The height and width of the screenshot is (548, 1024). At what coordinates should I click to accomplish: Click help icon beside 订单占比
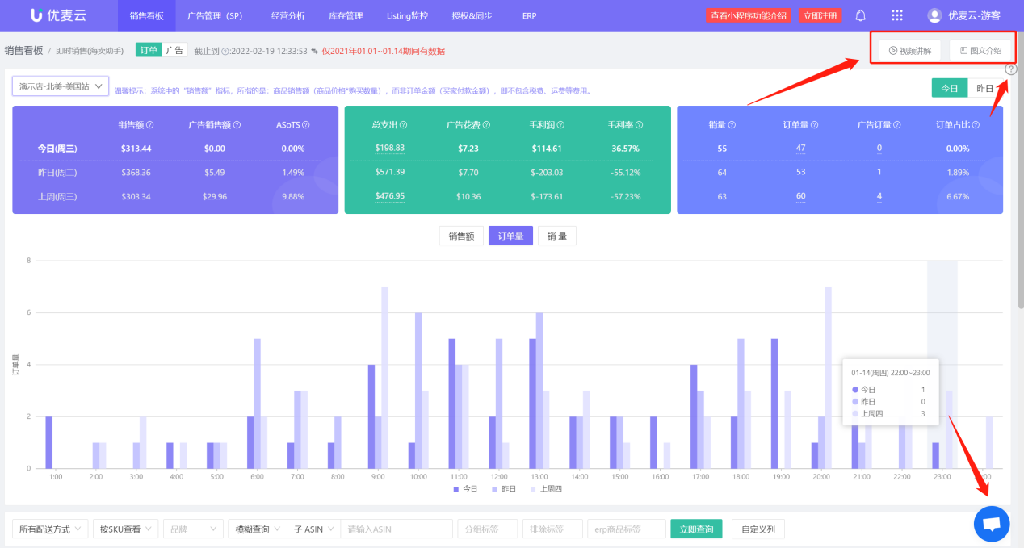(976, 125)
